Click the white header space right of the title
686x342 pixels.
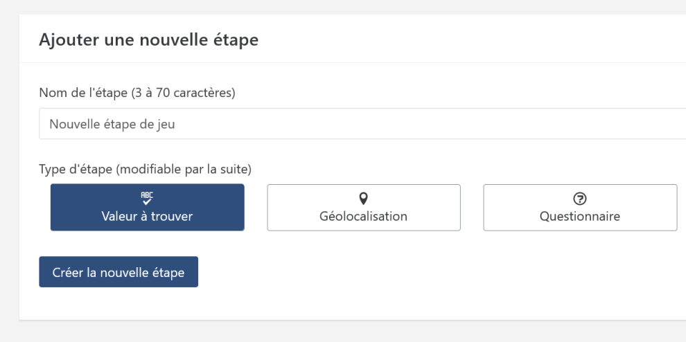coord(485,40)
